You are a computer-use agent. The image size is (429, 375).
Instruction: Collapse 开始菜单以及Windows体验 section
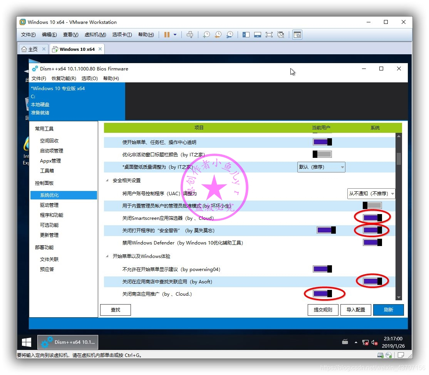(107, 256)
